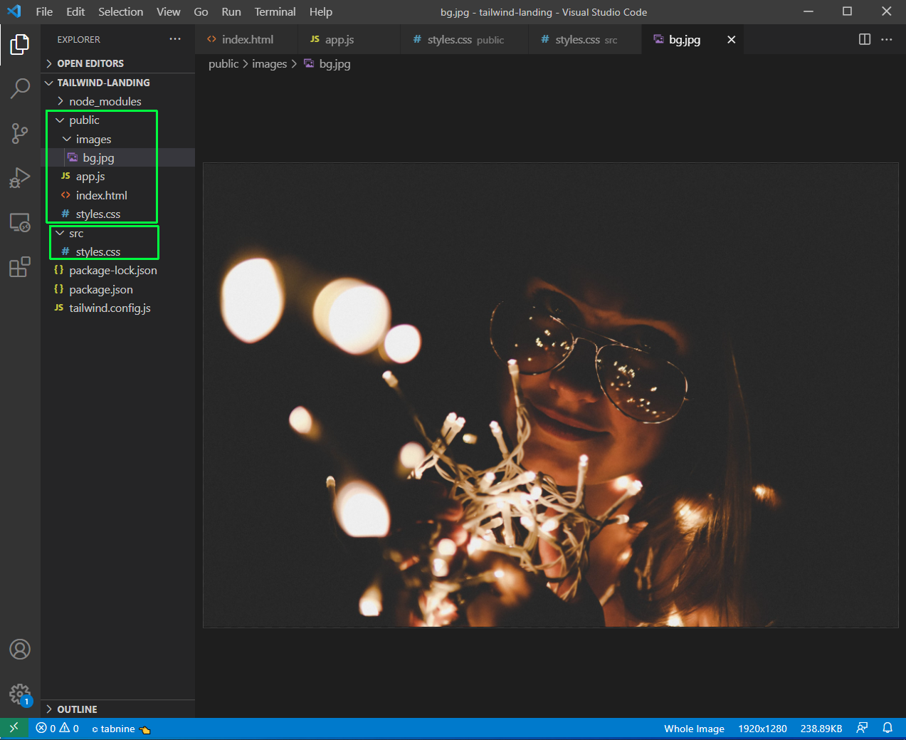
Task: Open the Help menu
Action: [321, 11]
